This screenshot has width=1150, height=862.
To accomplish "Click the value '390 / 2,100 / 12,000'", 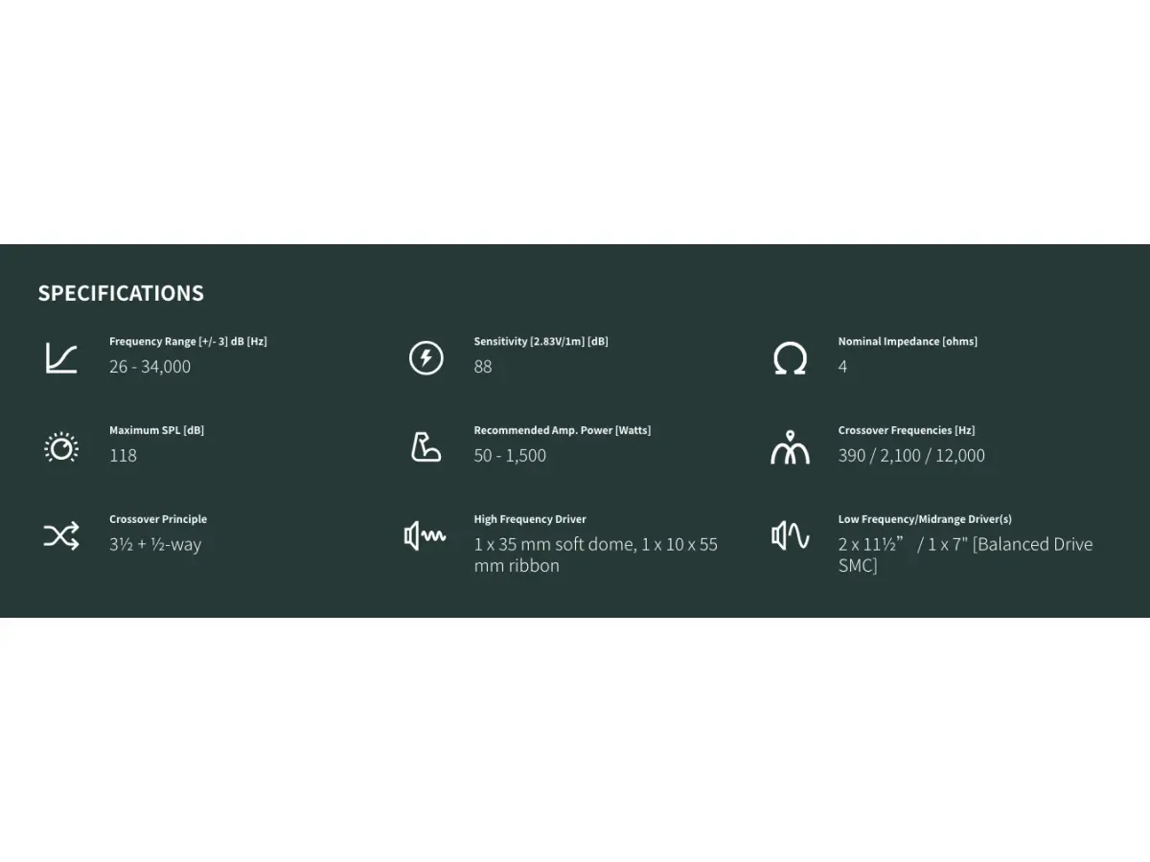I will pos(911,455).
